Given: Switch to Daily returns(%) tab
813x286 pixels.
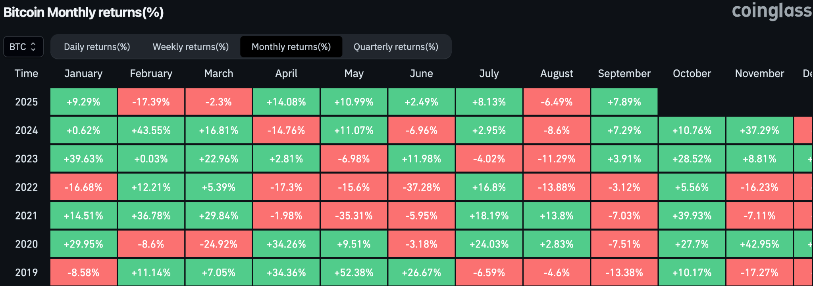Looking at the screenshot, I should click(97, 47).
